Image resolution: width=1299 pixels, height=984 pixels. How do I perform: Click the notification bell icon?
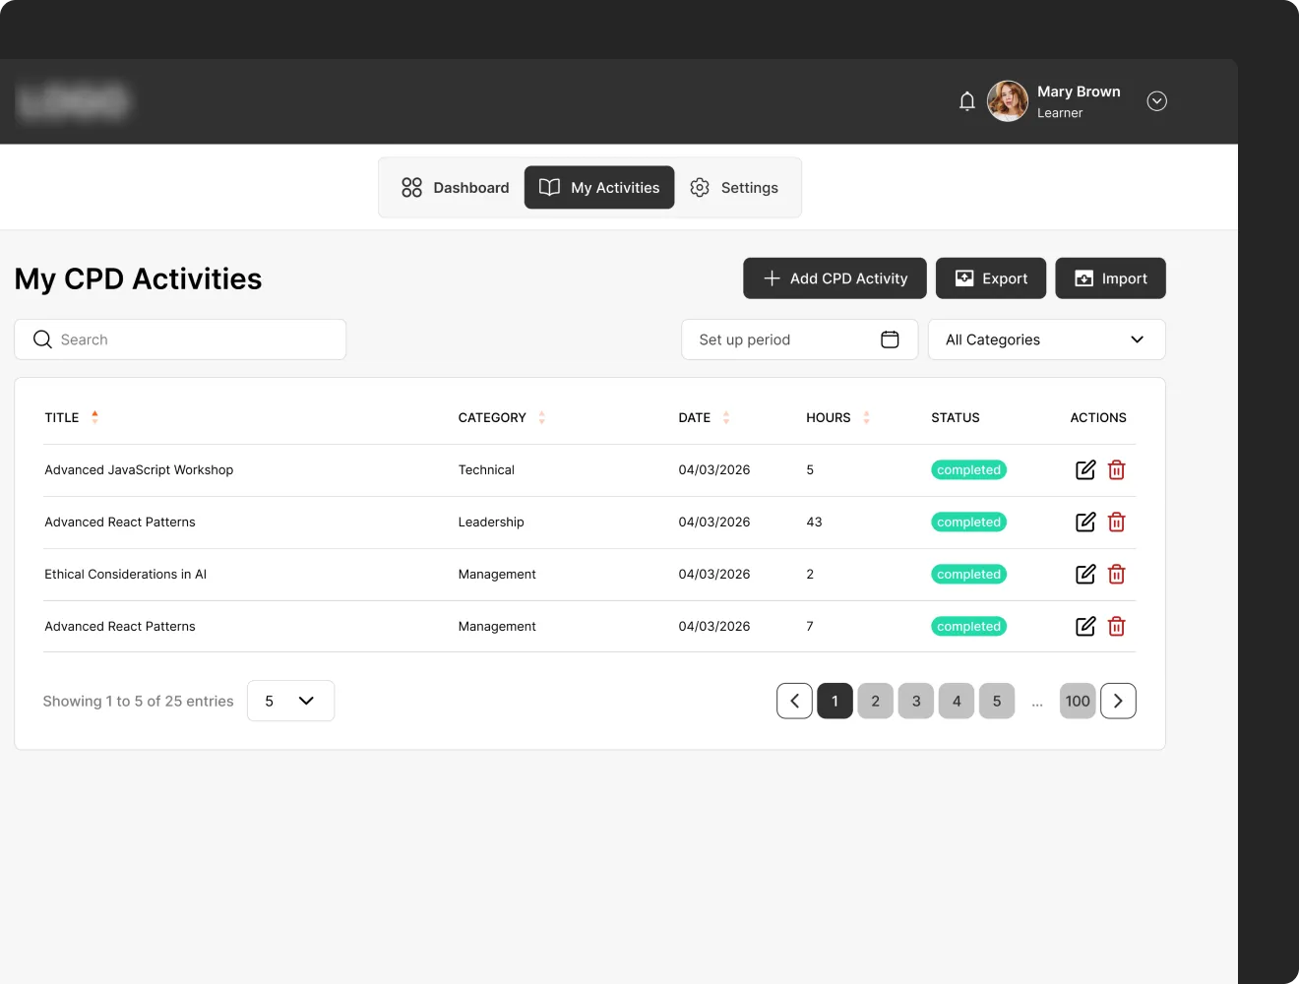(x=966, y=101)
